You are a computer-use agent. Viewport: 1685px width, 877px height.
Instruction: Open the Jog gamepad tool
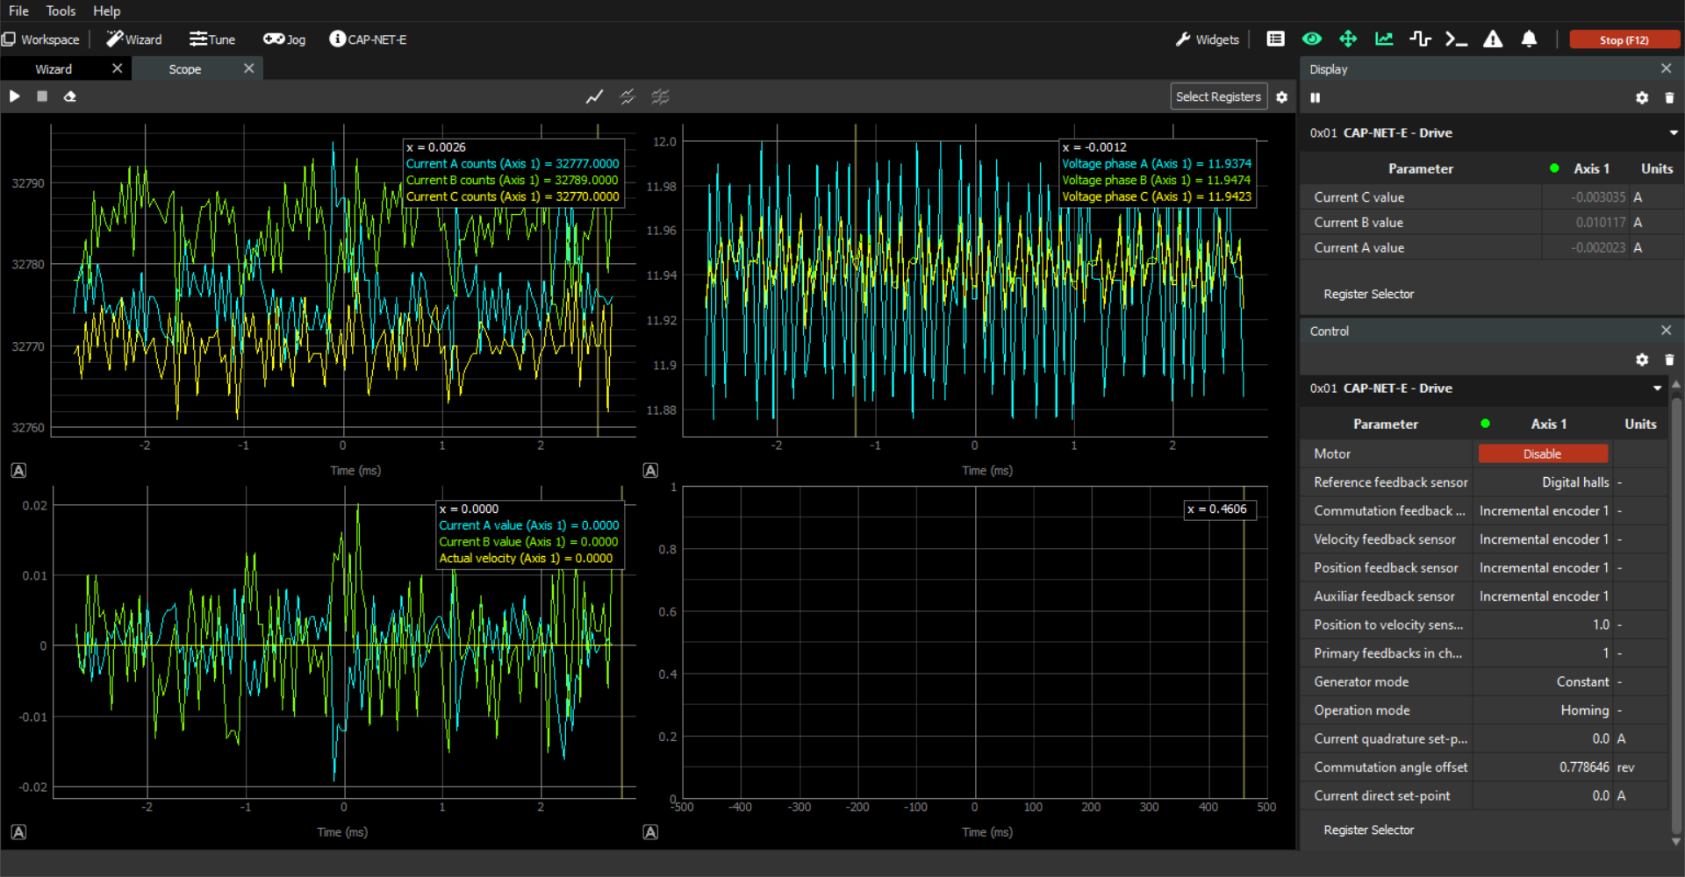point(284,39)
